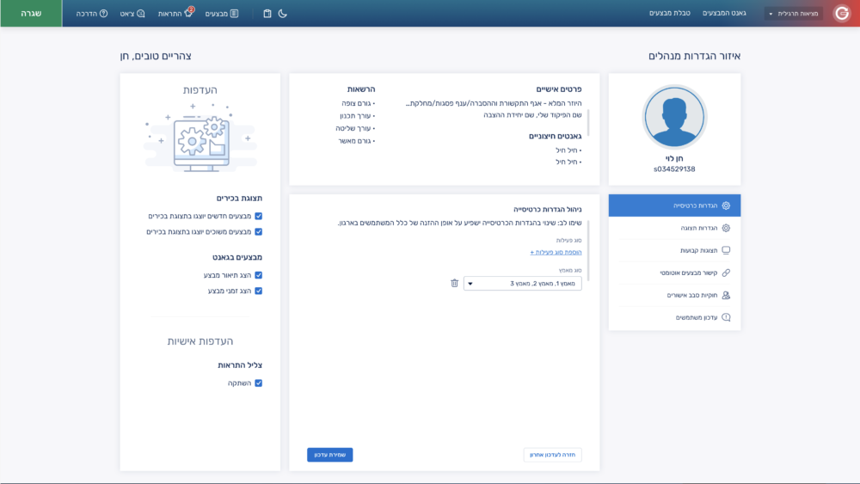Screen dimensions: 860x484
Task: Click the גאנטים חיצוניים heading
Action: click(x=555, y=136)
